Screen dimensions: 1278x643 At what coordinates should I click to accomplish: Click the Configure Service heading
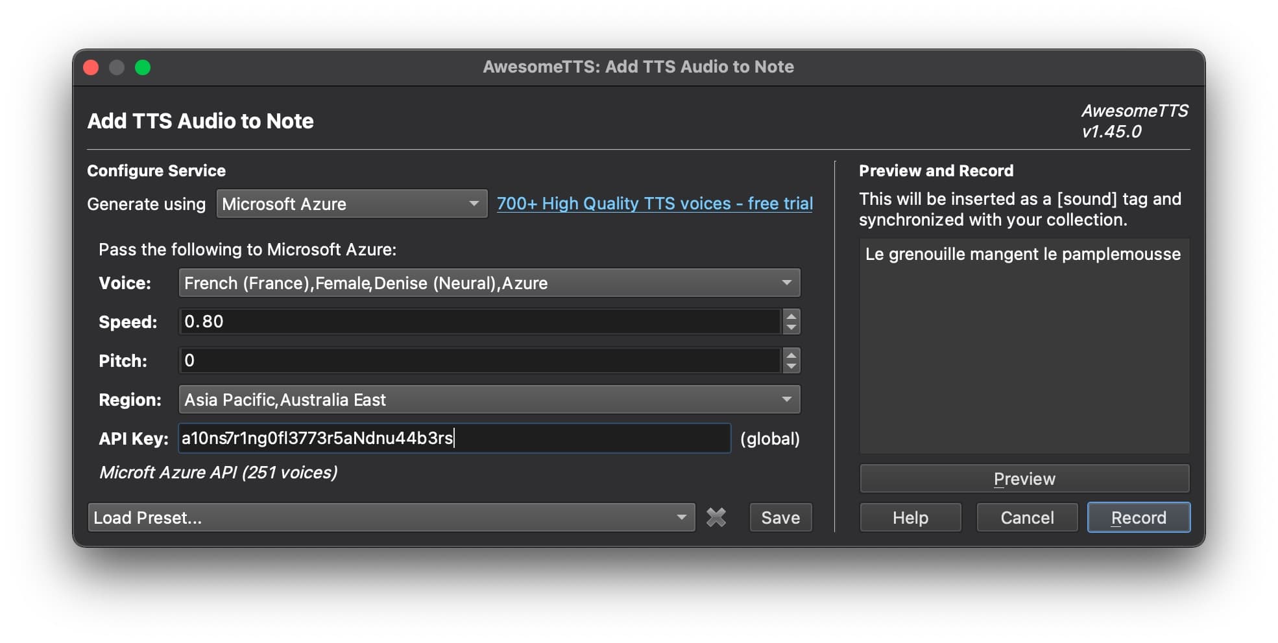[156, 170]
